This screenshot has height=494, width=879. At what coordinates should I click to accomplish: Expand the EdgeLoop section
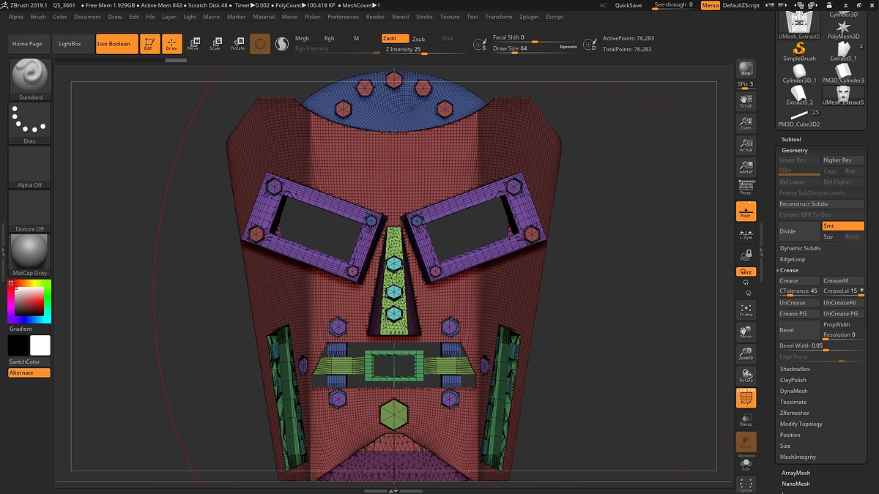(793, 259)
